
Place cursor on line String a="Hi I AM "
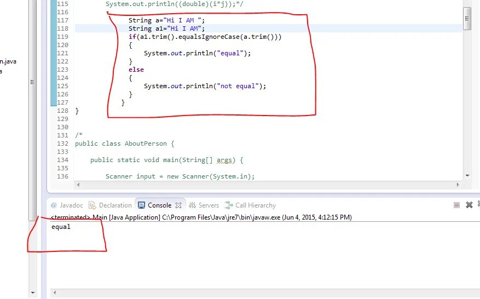(166, 20)
